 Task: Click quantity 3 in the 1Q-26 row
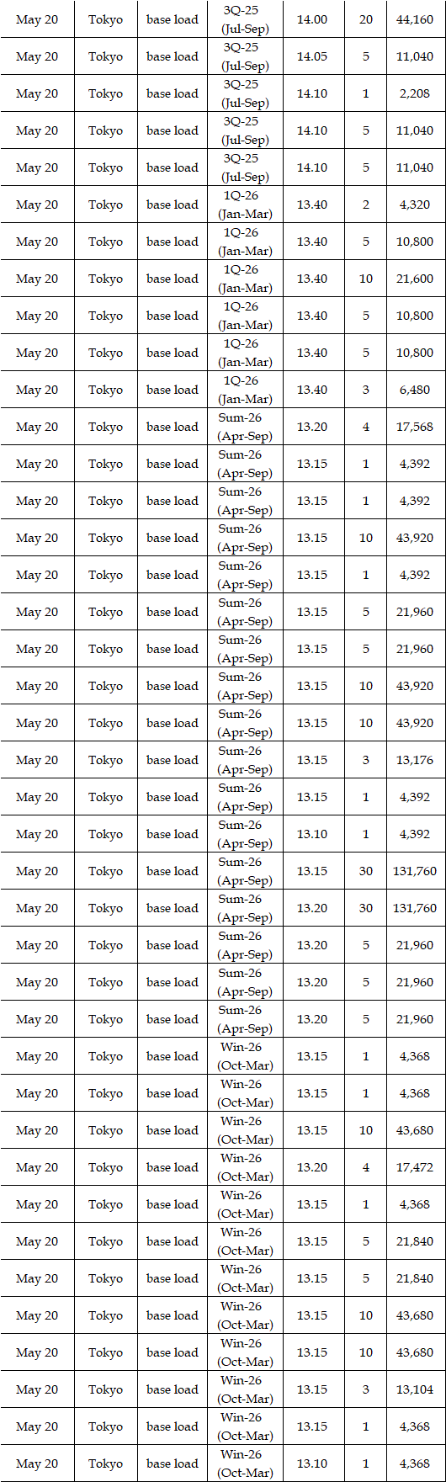click(366, 390)
